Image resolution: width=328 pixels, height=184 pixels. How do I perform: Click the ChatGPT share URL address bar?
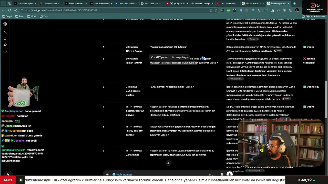click(x=115, y=10)
